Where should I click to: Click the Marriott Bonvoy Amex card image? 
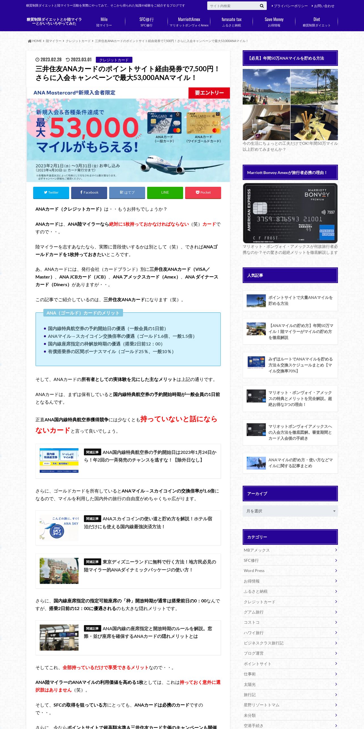[x=290, y=213]
